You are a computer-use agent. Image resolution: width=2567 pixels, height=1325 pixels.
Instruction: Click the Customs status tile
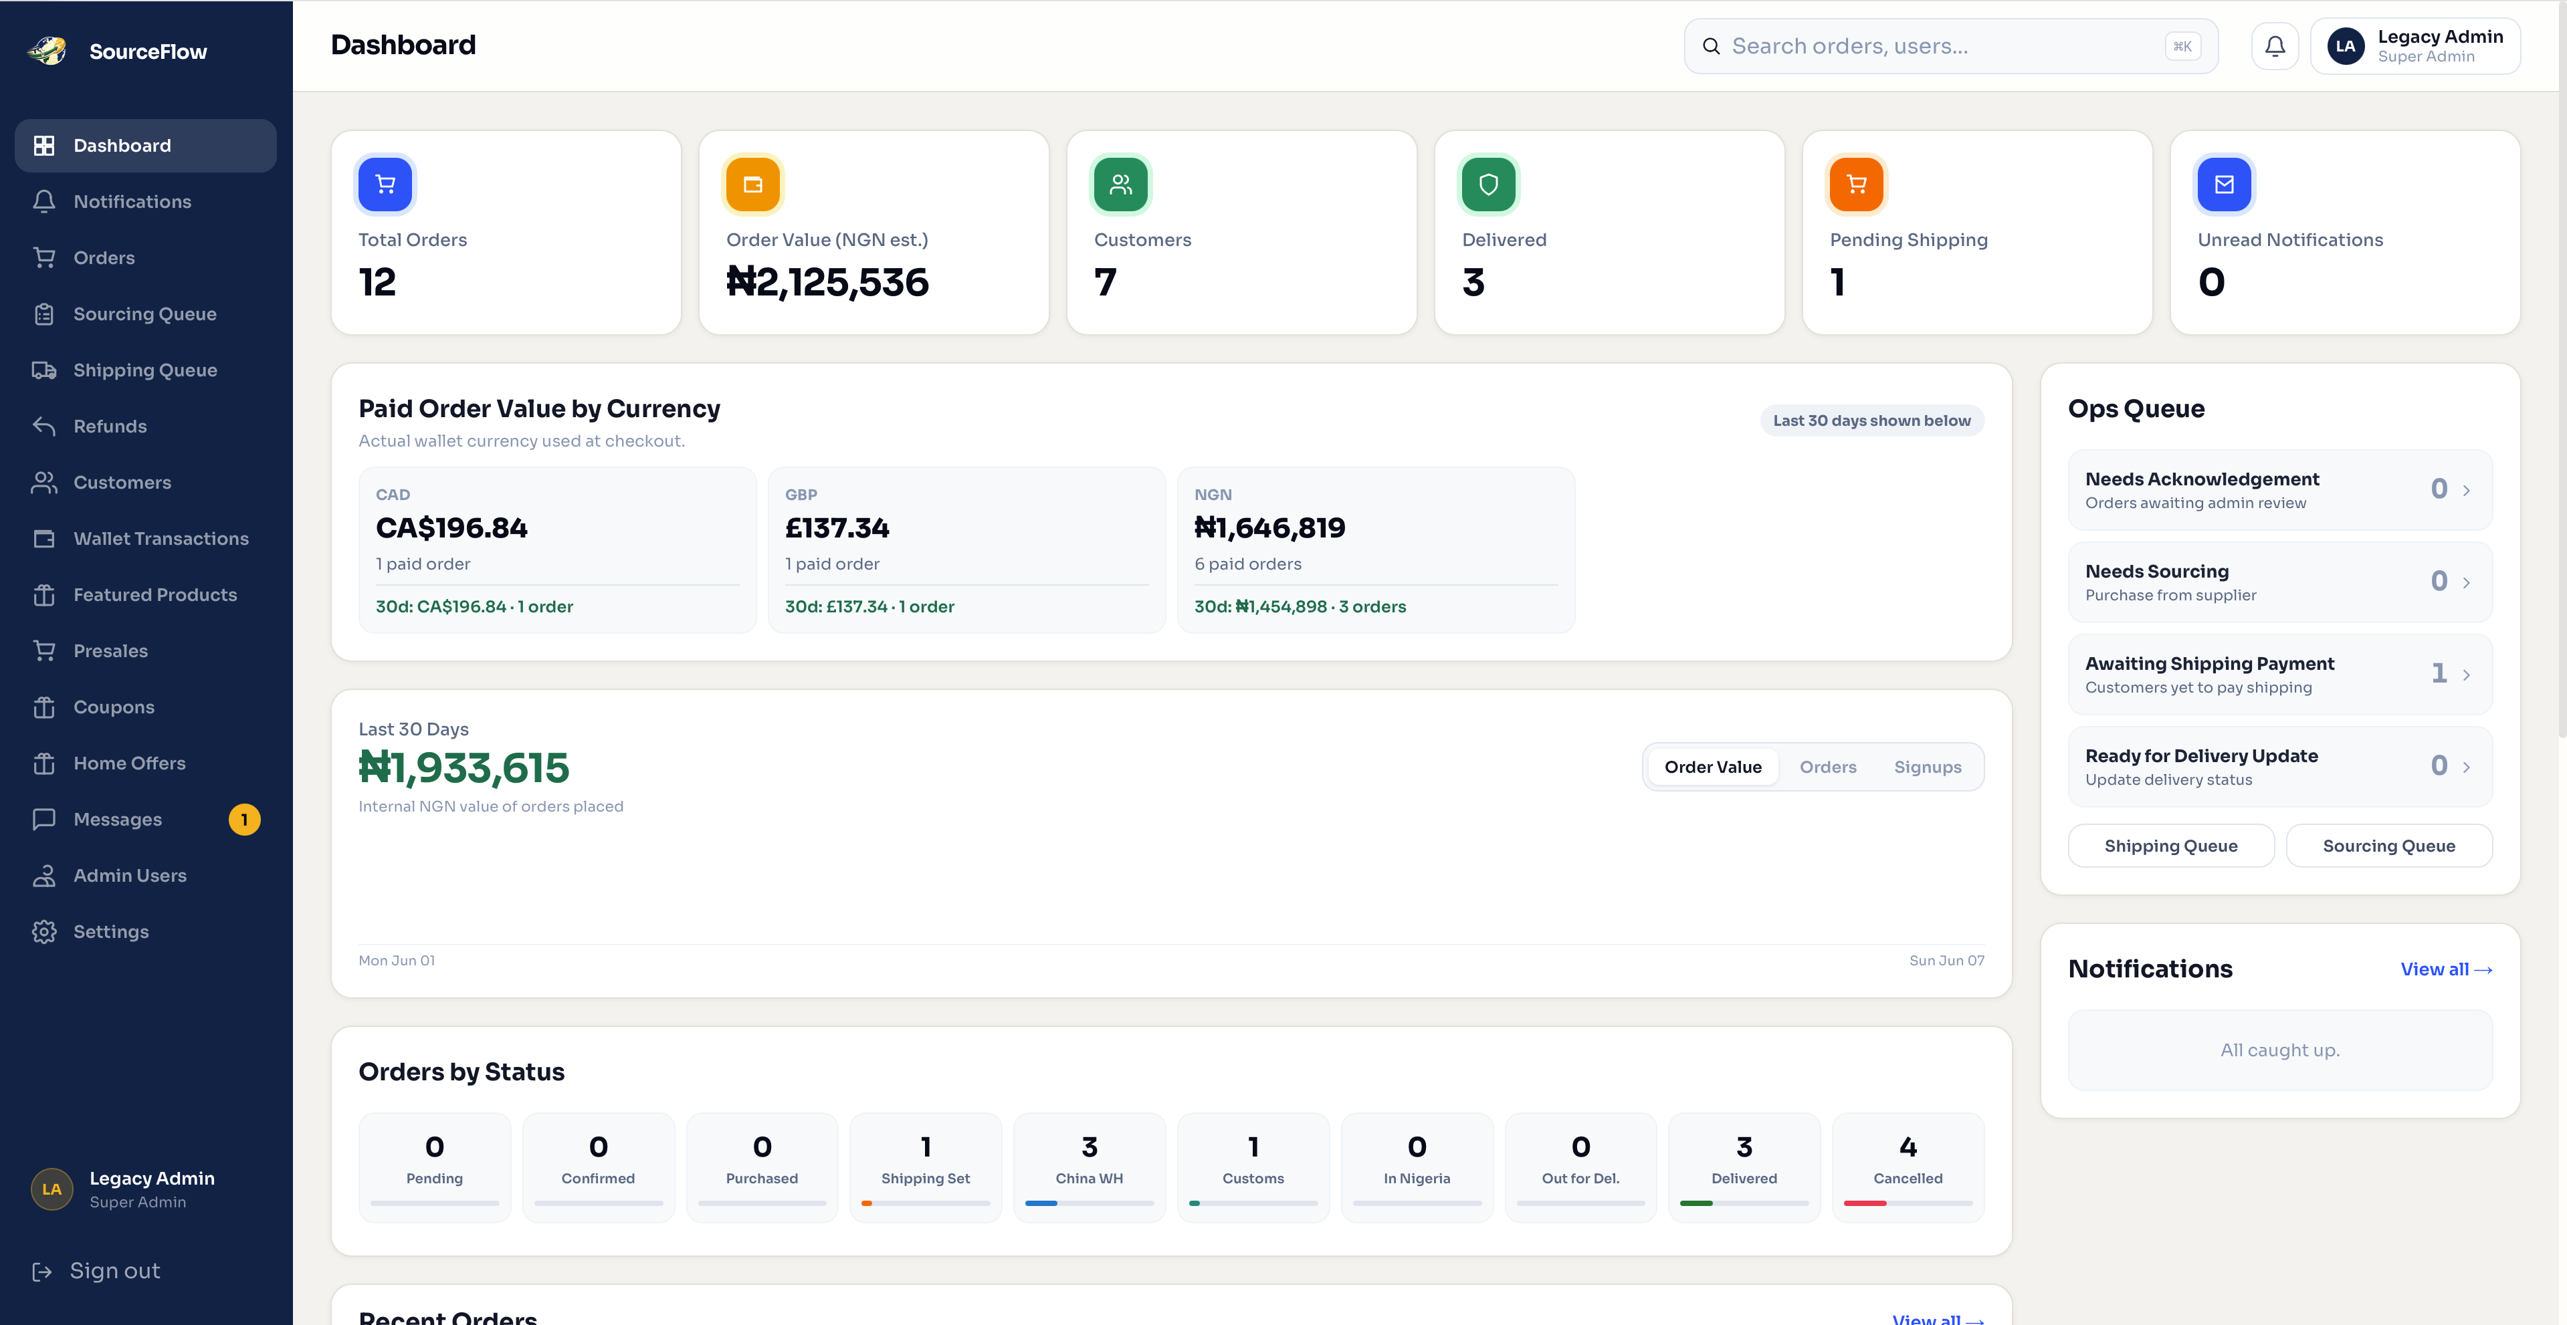coord(1253,1168)
